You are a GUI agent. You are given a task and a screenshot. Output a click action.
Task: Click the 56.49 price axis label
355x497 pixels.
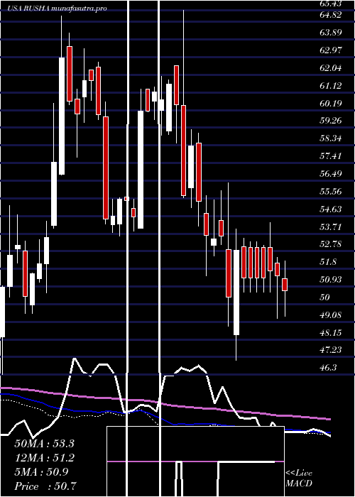click(330, 174)
